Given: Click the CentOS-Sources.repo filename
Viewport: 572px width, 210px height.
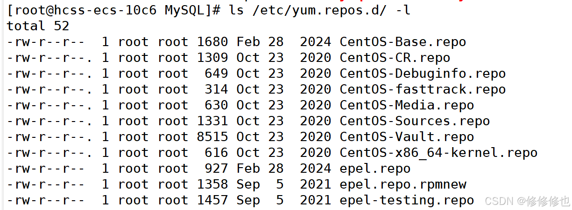Looking at the screenshot, I should tap(415, 121).
